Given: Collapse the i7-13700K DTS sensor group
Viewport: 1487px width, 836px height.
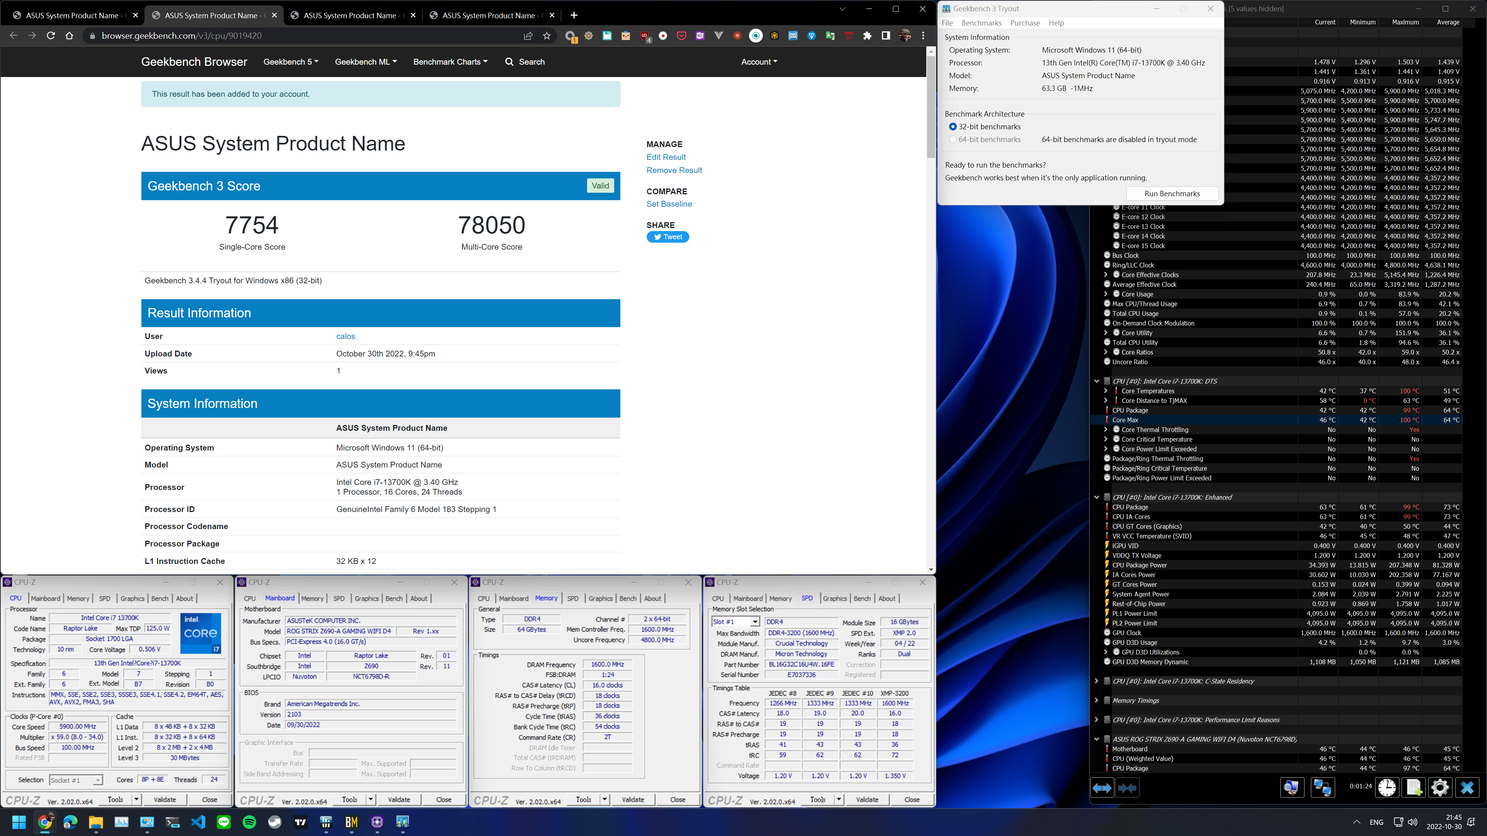Looking at the screenshot, I should (1096, 381).
